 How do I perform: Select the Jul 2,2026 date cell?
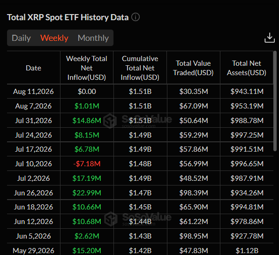tap(33, 178)
